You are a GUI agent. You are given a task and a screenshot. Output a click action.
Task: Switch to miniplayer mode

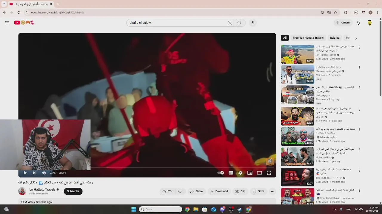[x=250, y=173]
